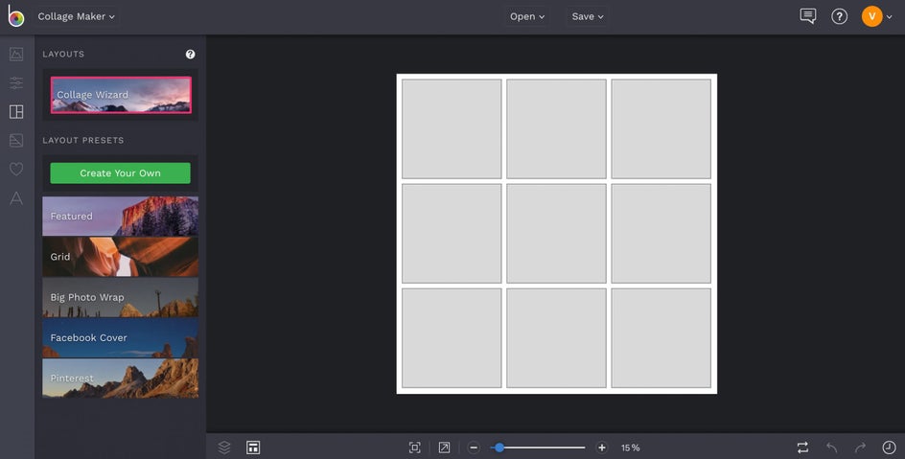
Task: Select the bottom-middle collage cell
Action: tap(556, 338)
